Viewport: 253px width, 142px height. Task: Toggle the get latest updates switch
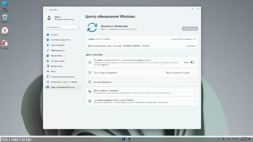193,62
